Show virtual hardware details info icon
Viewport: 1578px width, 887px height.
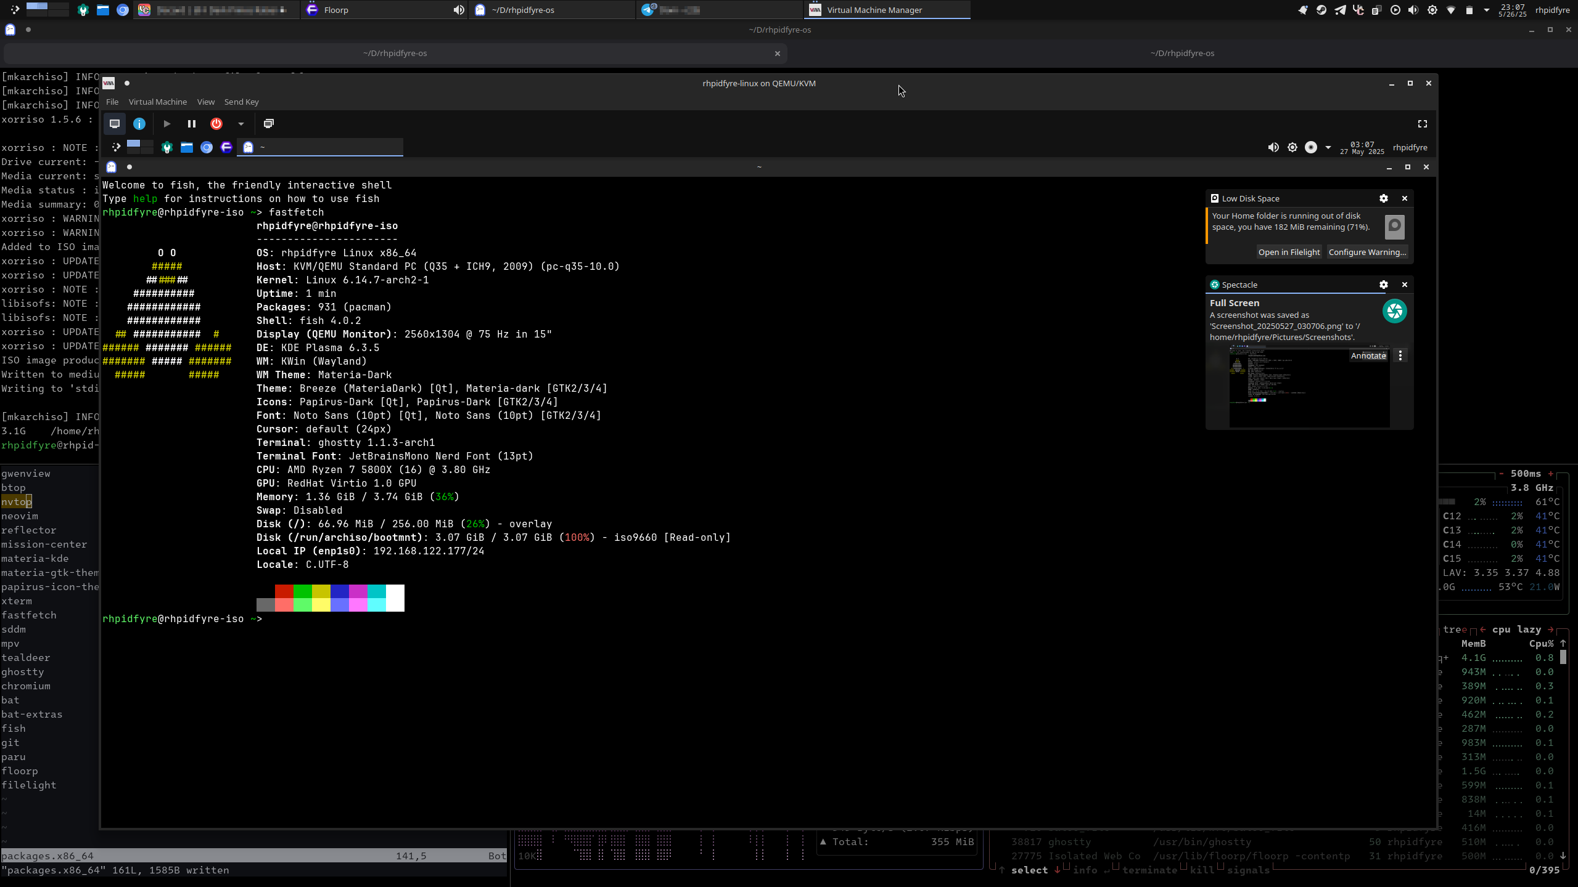pyautogui.click(x=140, y=124)
